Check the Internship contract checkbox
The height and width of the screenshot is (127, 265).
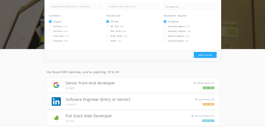tap(50, 36)
